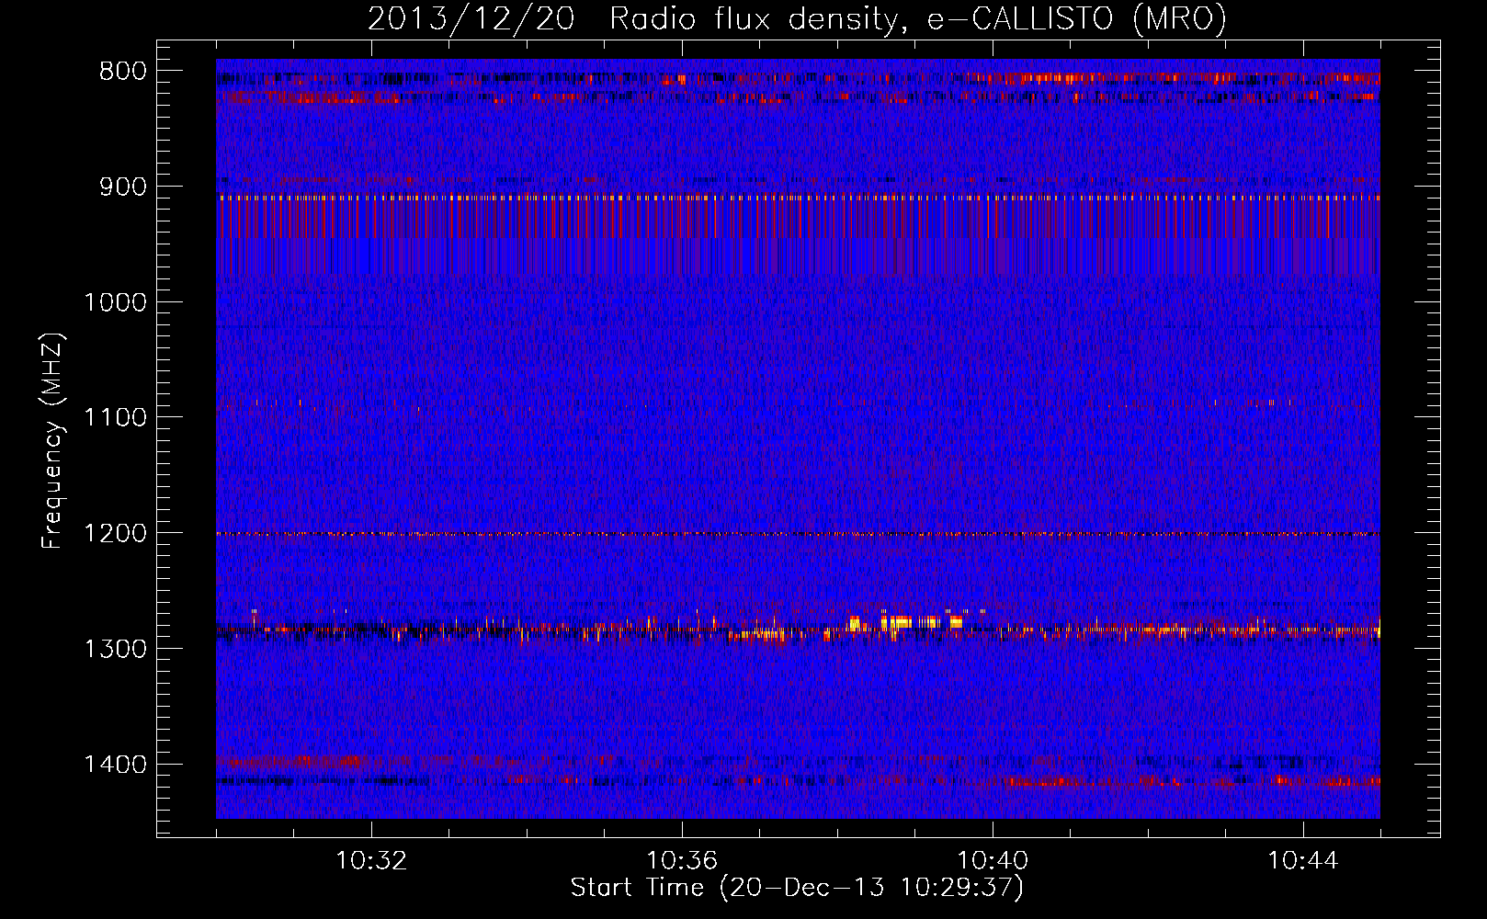Click the 1000 frequency tick label
The width and height of the screenshot is (1487, 919).
pos(116,302)
